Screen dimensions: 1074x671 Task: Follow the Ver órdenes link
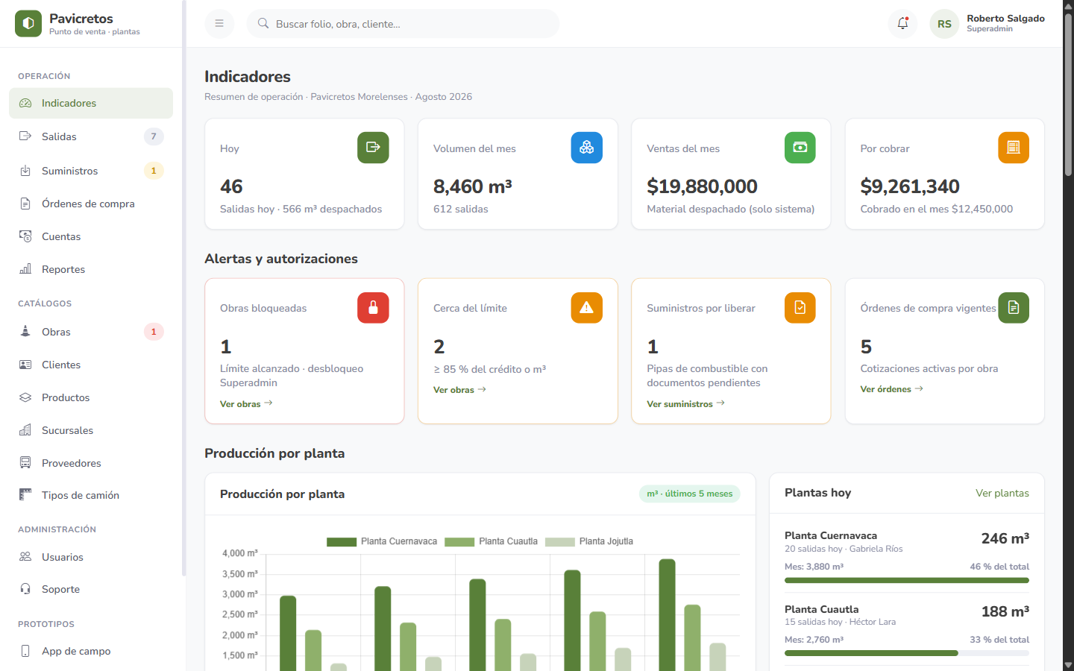[x=891, y=388]
